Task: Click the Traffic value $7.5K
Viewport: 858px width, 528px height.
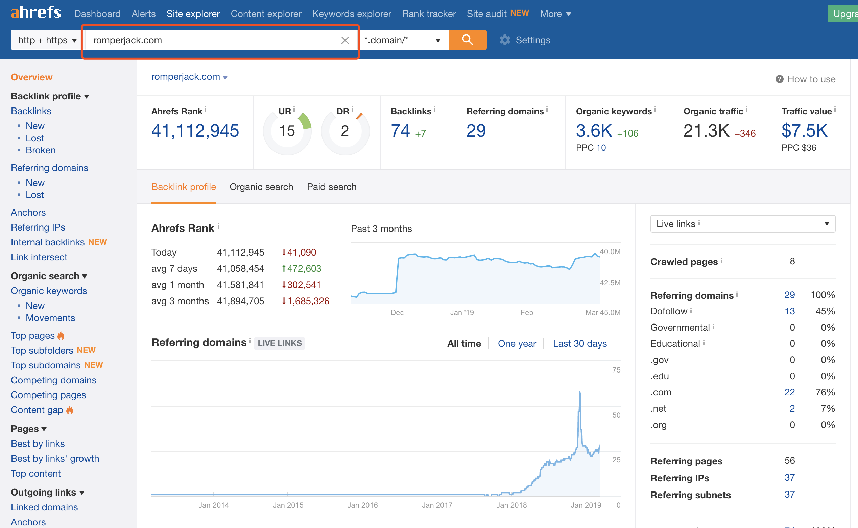Action: [x=805, y=130]
